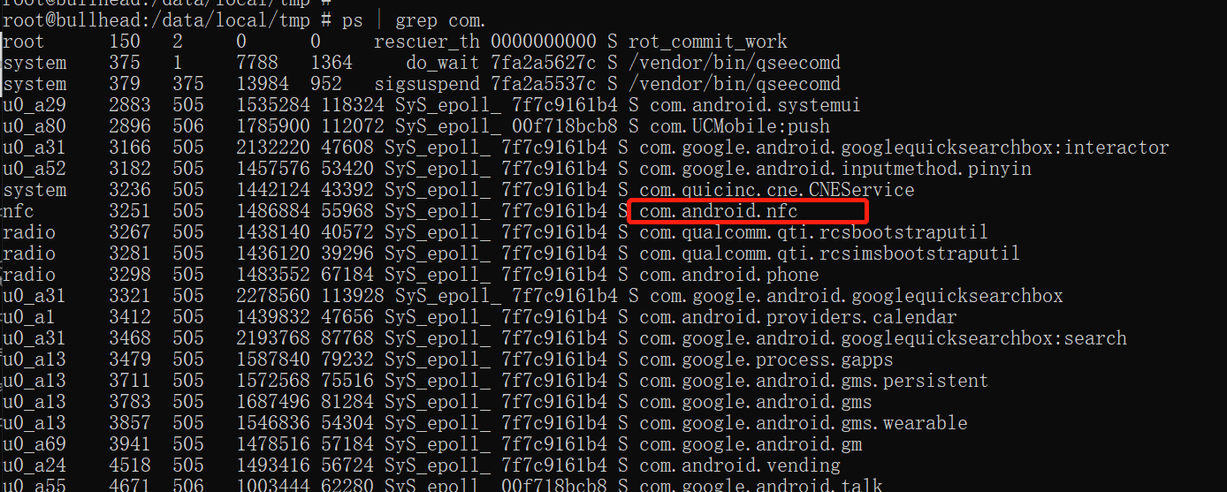Click PID 2883 for systemui

pos(130,105)
